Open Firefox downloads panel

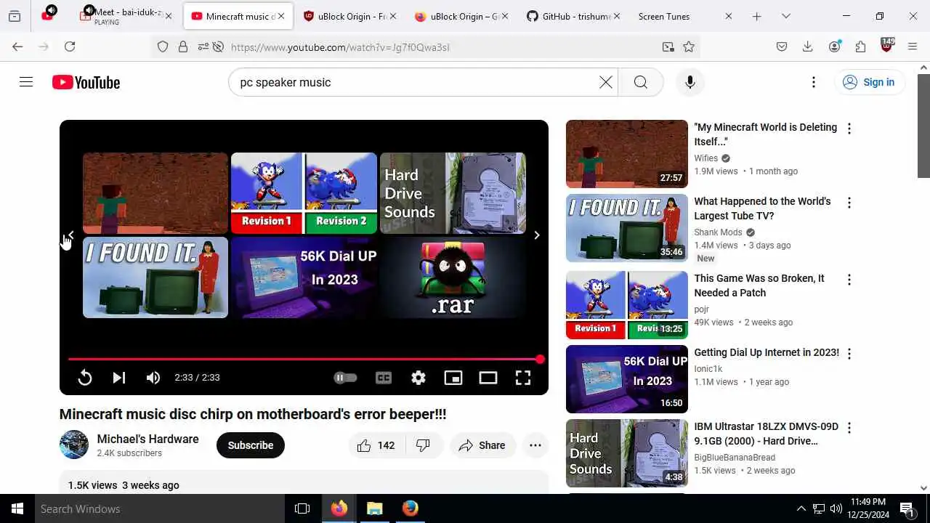[807, 46]
